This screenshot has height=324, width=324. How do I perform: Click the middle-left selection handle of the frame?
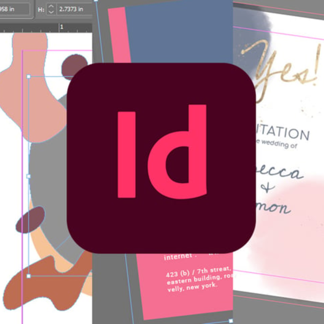pos(28,176)
